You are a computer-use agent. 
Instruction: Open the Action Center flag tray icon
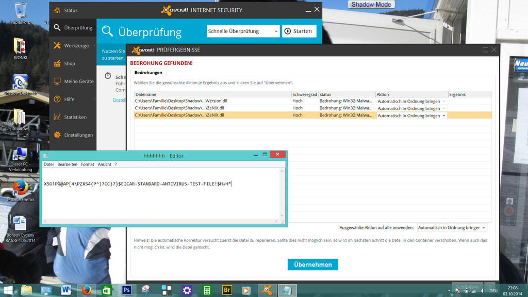click(x=457, y=291)
